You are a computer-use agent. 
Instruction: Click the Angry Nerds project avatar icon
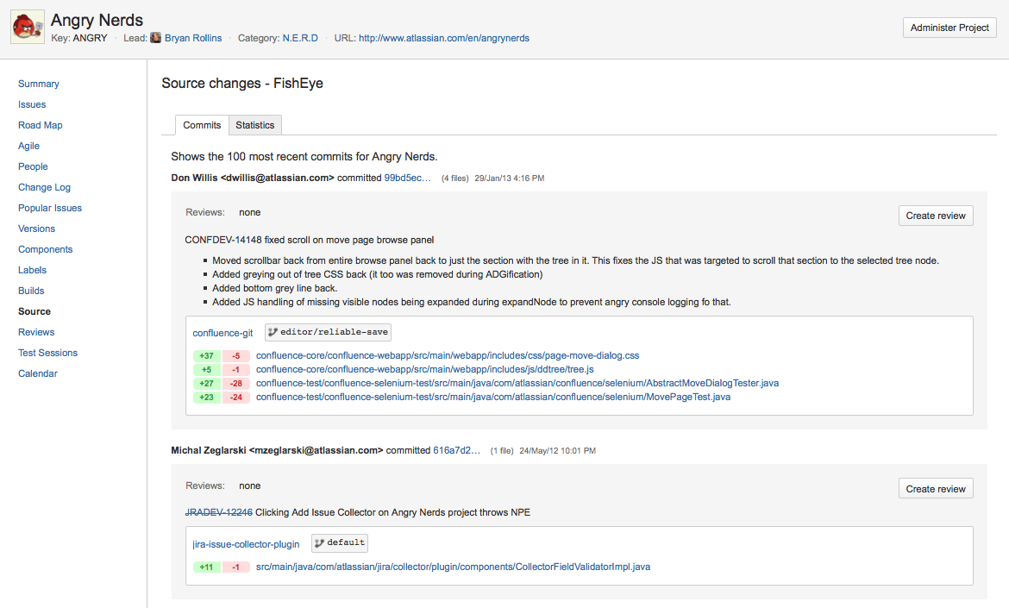[27, 28]
